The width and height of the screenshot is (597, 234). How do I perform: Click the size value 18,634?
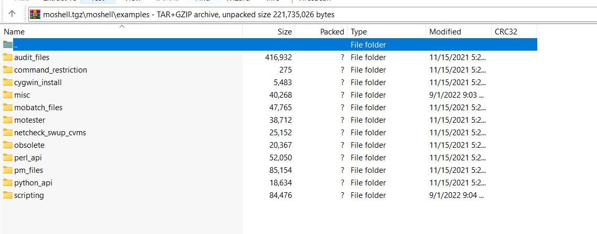(x=280, y=183)
